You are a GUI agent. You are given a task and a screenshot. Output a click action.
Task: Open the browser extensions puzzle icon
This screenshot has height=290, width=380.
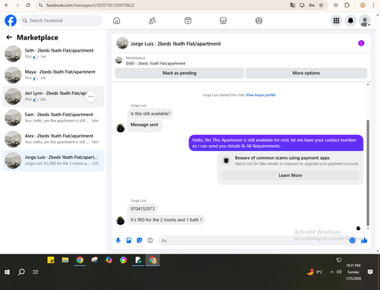347,5
